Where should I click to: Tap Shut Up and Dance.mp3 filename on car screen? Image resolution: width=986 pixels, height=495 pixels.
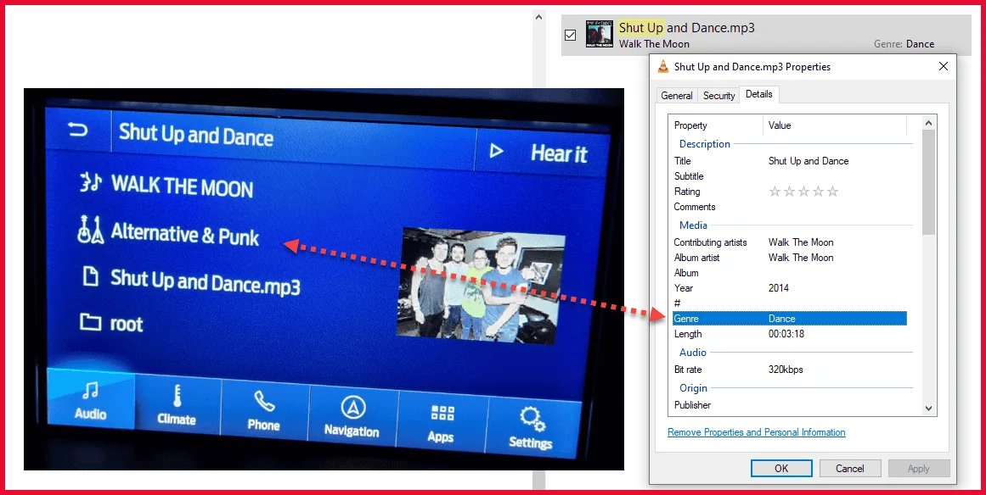click(205, 281)
